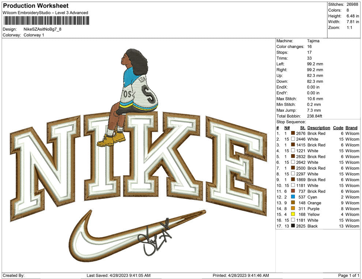Image resolution: width=362 pixels, height=279 pixels.
Task: Click the Trims value "33"
Action: [x=309, y=58]
